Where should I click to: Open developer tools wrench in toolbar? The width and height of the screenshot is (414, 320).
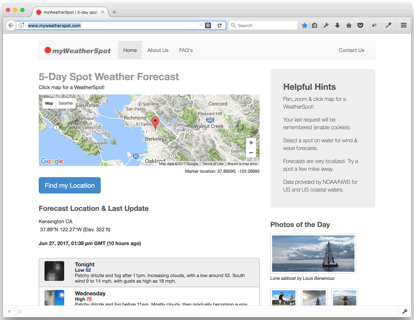(326, 25)
